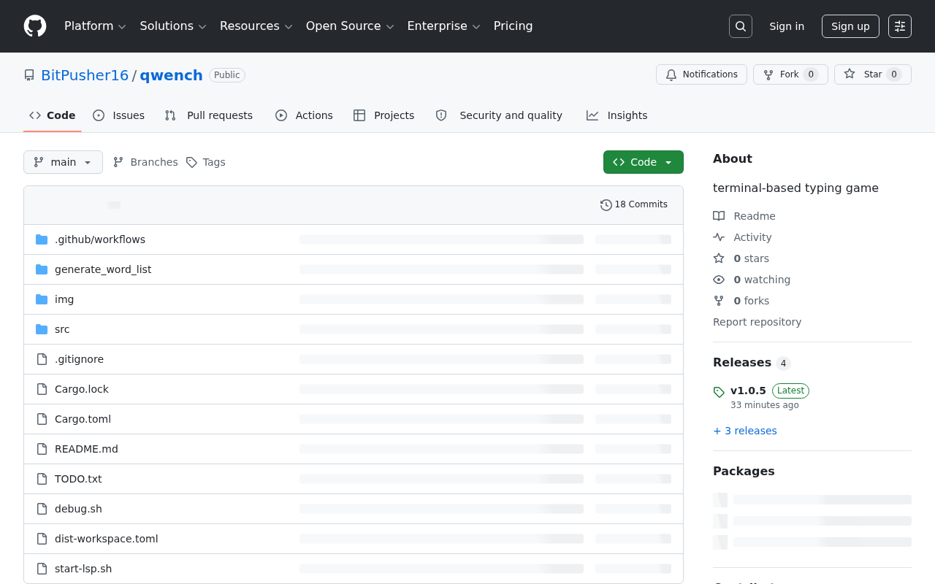
Task: Click the Readme book icon in About
Action: click(x=719, y=216)
